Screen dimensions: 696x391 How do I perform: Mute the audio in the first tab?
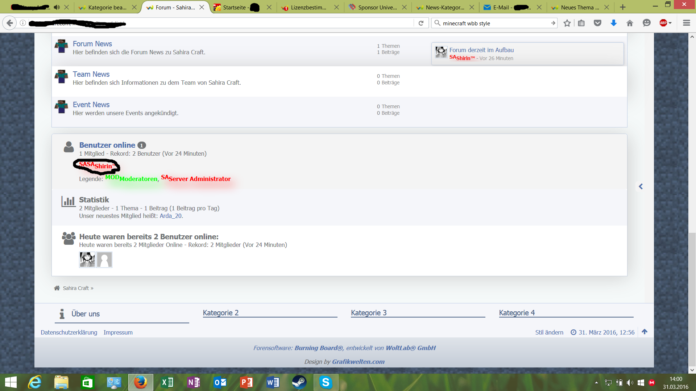pyautogui.click(x=57, y=7)
